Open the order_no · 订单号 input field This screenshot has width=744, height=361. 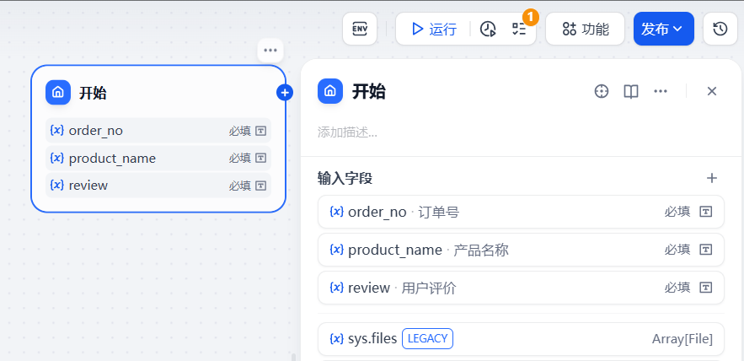(x=521, y=212)
